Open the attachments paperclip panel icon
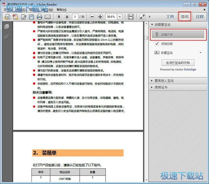 (x=7, y=37)
